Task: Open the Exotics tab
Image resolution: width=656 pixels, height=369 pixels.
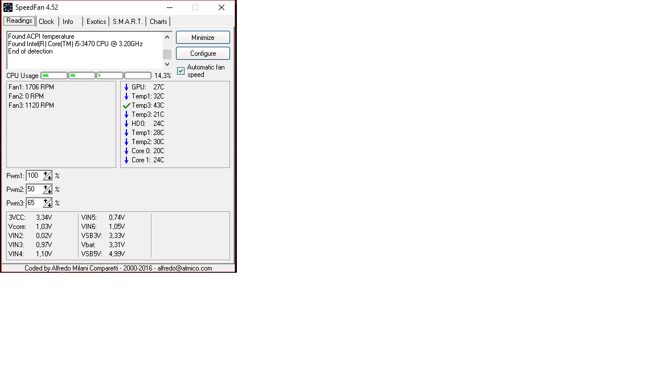Action: [x=96, y=21]
